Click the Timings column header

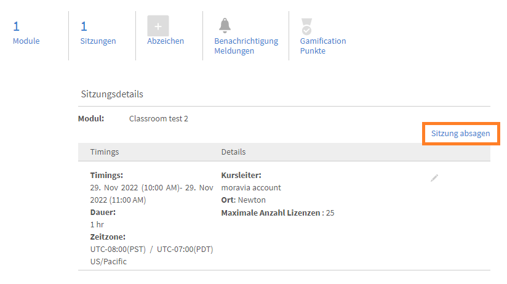(105, 152)
